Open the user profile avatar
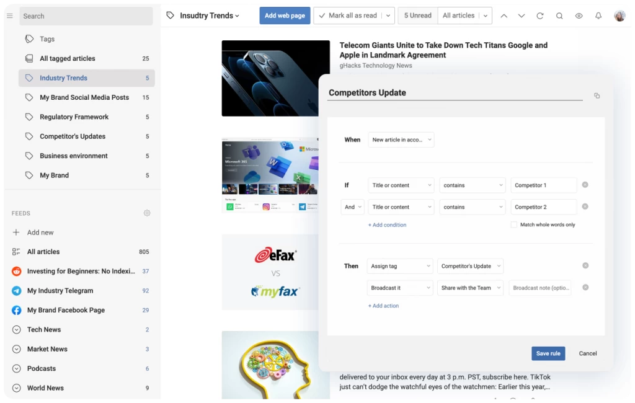 coord(619,15)
